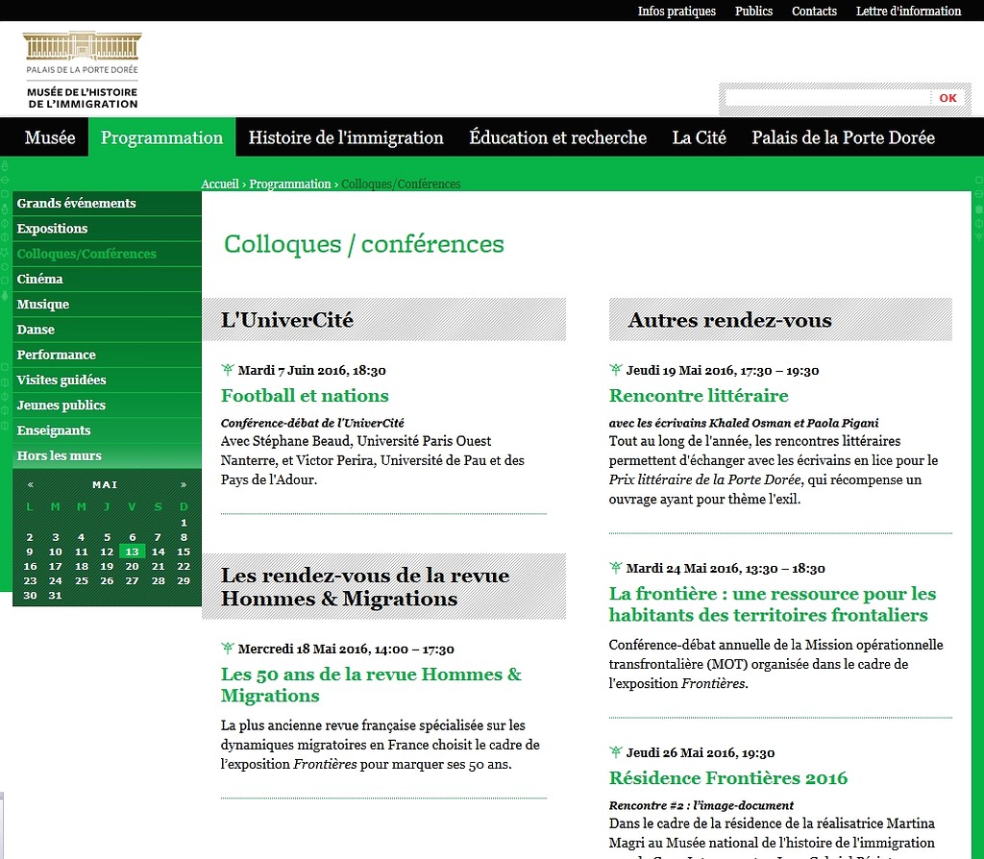Screen dimensions: 984x859
Task: Click the date text Mardi 7 Juin 2016, 18:30
Action: click(x=311, y=370)
